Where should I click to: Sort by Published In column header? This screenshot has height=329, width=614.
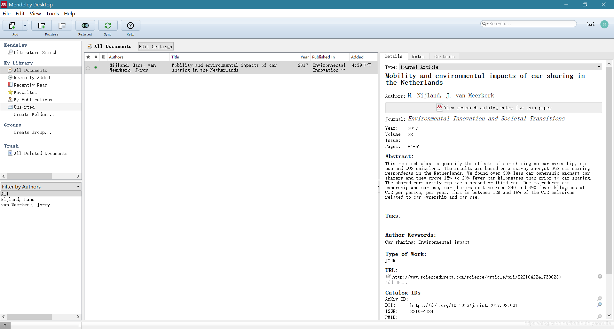pyautogui.click(x=330, y=57)
